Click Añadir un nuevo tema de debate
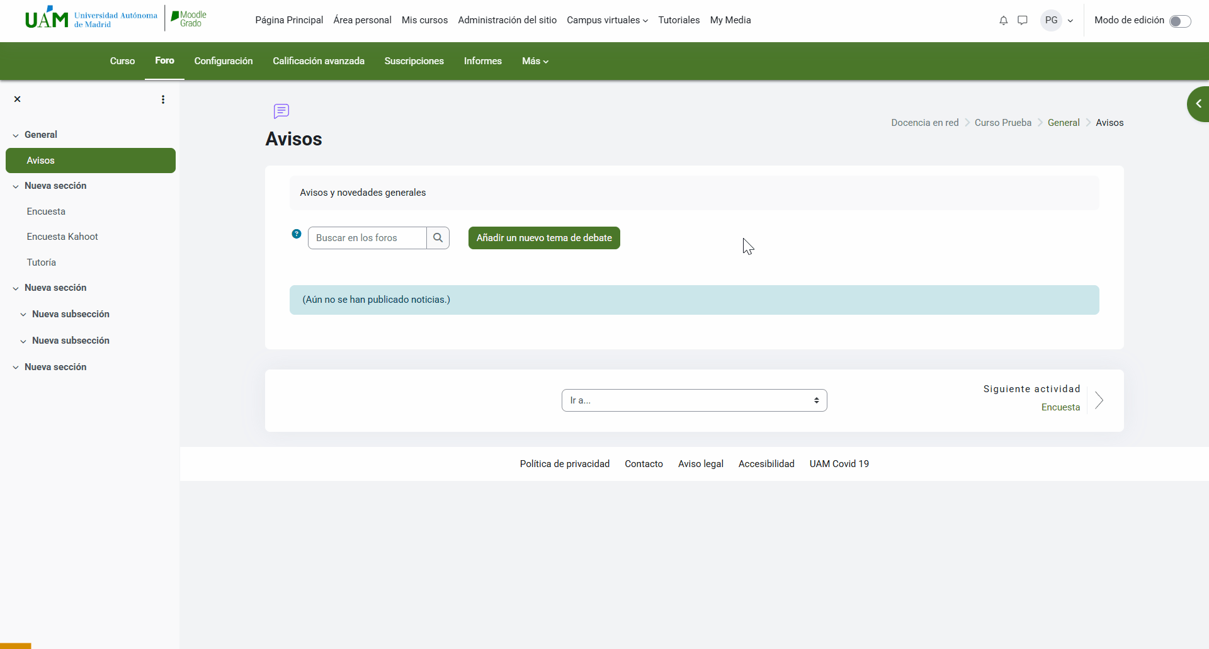The height and width of the screenshot is (649, 1209). click(544, 238)
